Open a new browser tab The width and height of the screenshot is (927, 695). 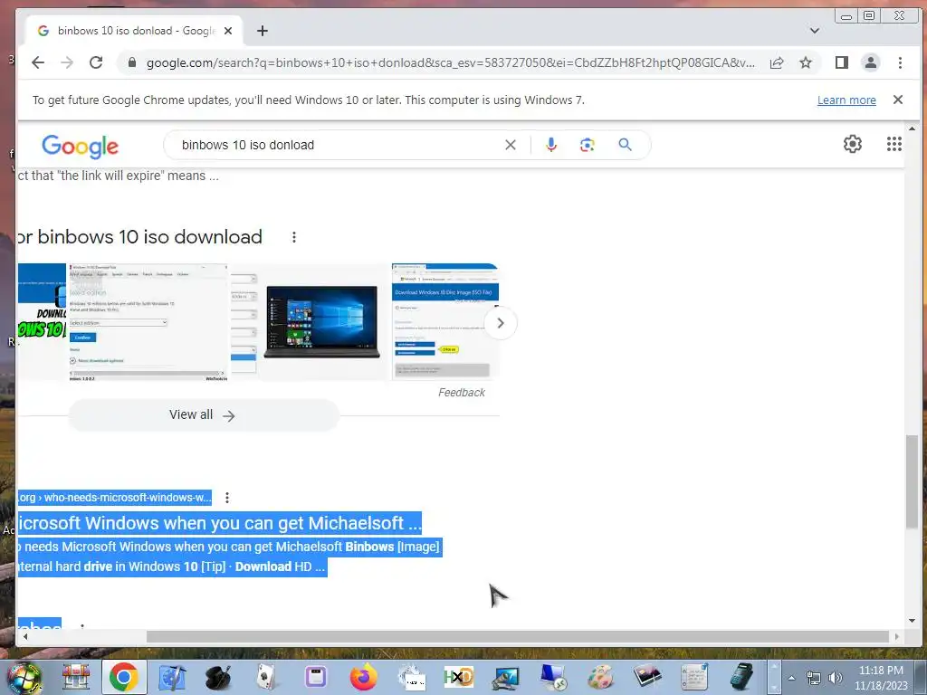click(x=263, y=31)
